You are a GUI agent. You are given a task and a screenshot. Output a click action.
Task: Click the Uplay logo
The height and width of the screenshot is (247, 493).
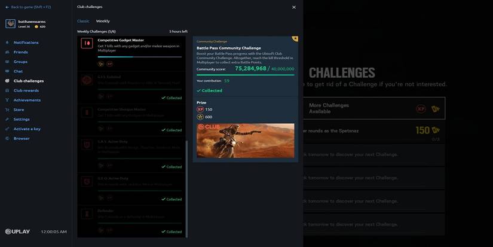(x=17, y=231)
